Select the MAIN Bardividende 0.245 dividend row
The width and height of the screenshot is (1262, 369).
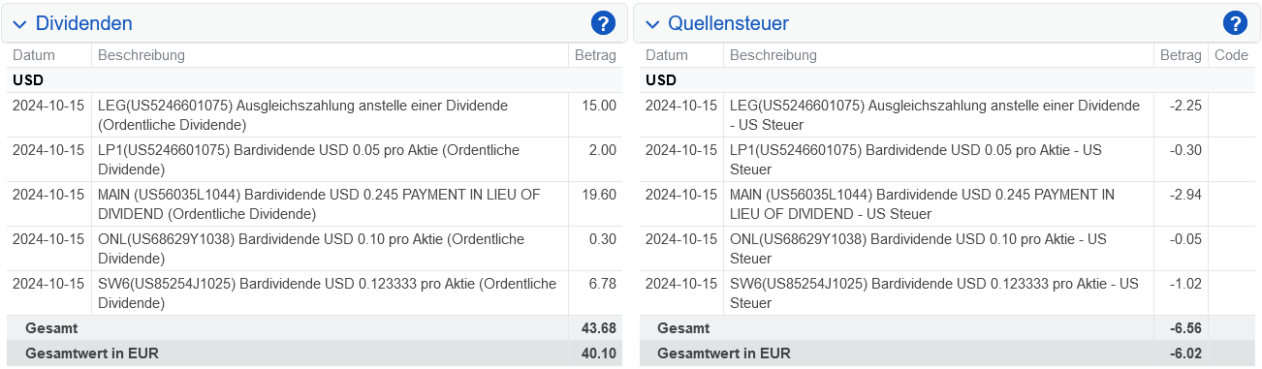coord(315,204)
